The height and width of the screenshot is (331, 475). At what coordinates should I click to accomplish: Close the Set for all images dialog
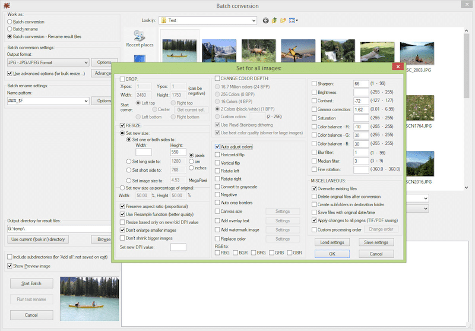pos(398,67)
